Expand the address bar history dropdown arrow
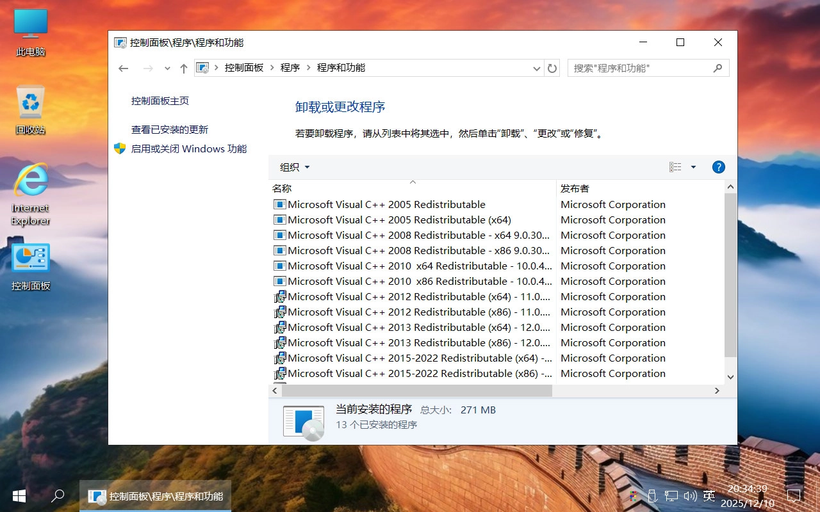 pos(537,68)
